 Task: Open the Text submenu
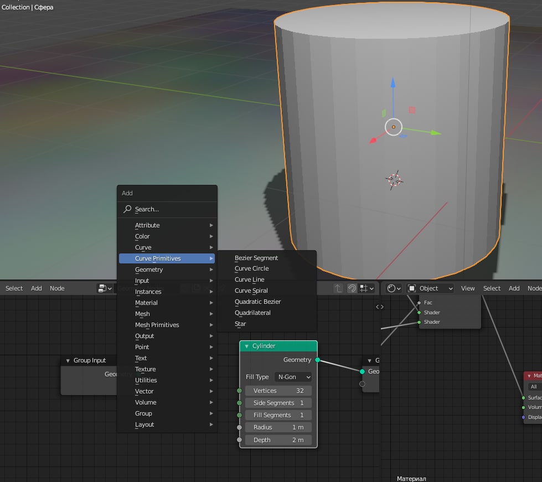[167, 358]
